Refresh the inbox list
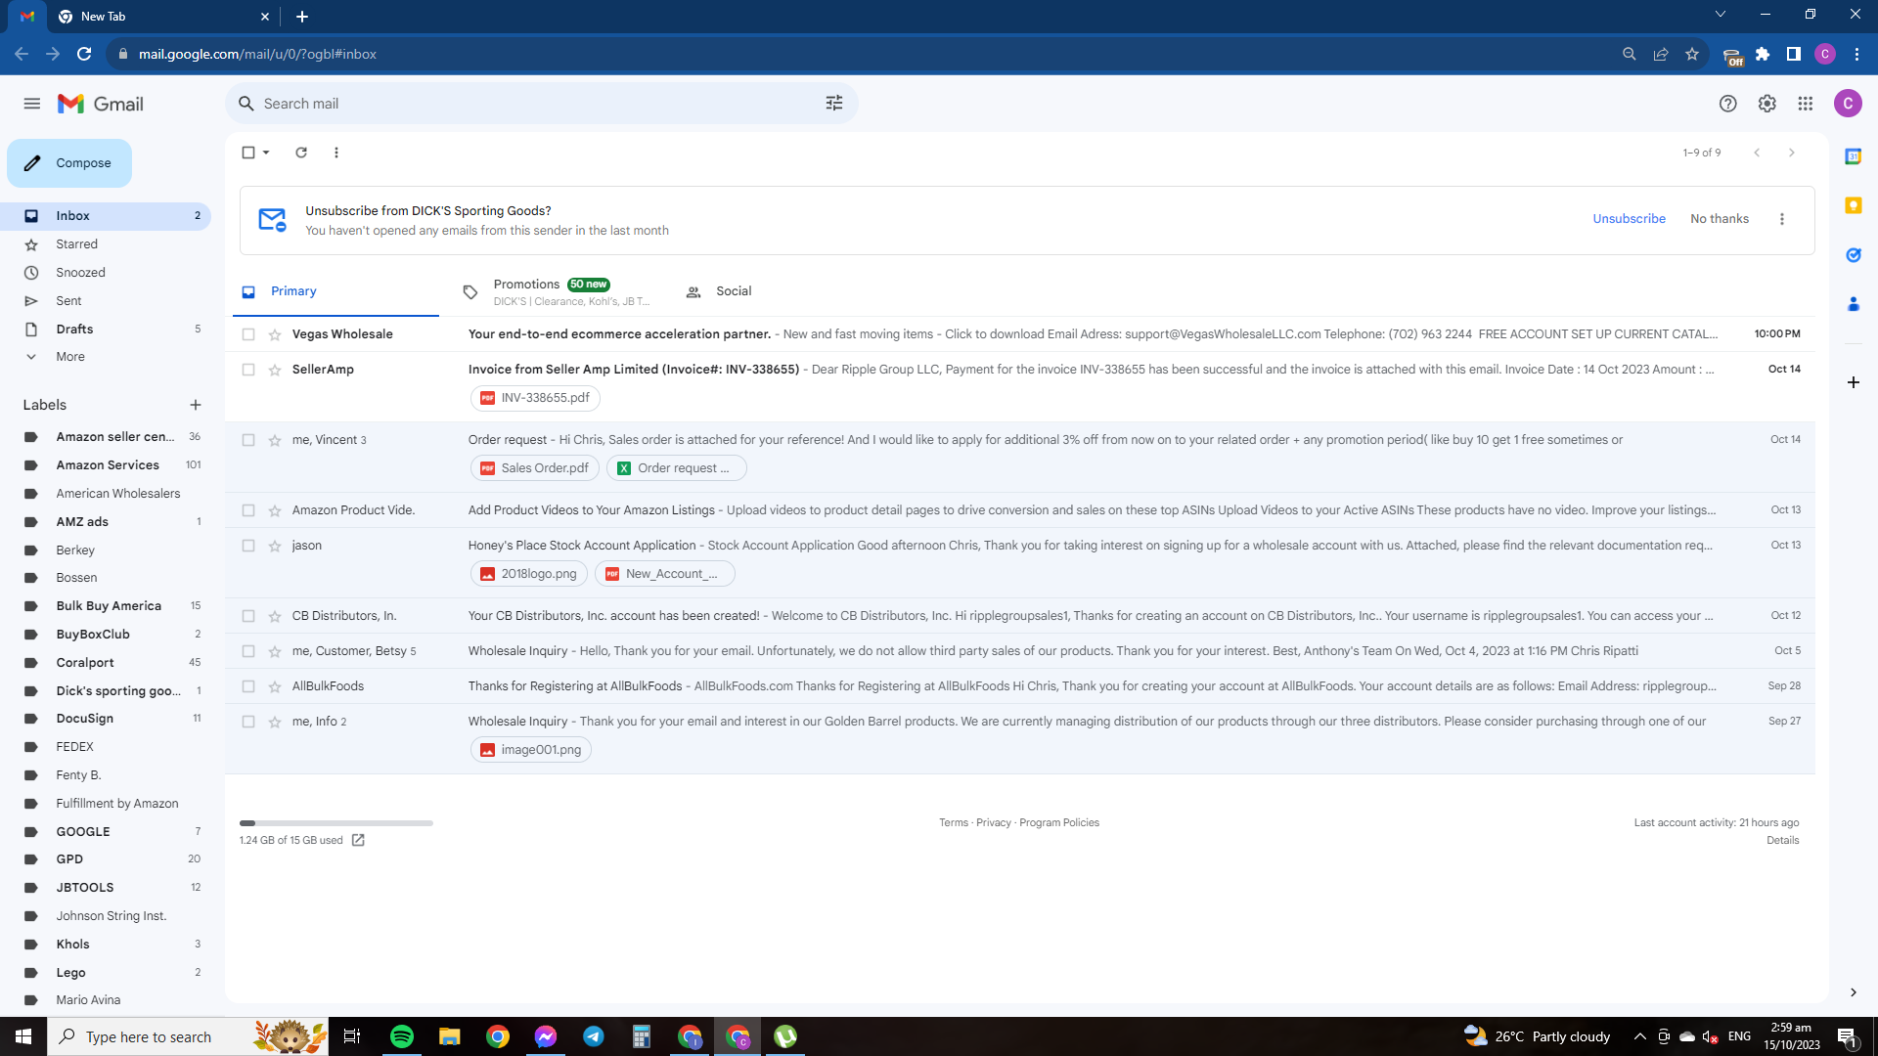Image resolution: width=1878 pixels, height=1056 pixels. 301,153
